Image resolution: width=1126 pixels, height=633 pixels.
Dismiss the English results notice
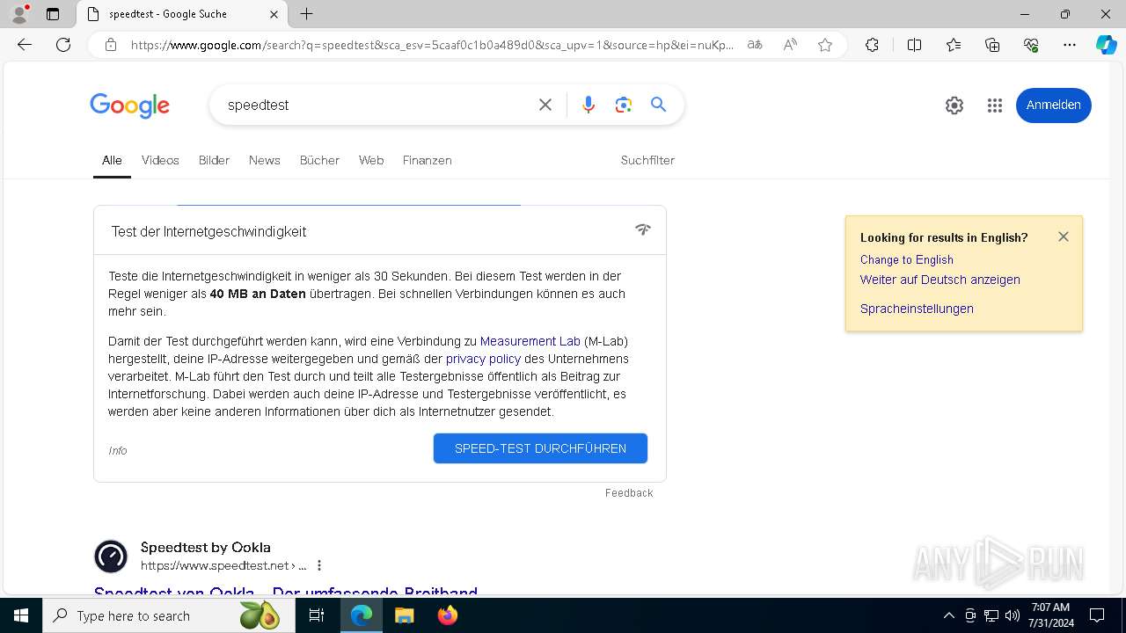click(1064, 236)
